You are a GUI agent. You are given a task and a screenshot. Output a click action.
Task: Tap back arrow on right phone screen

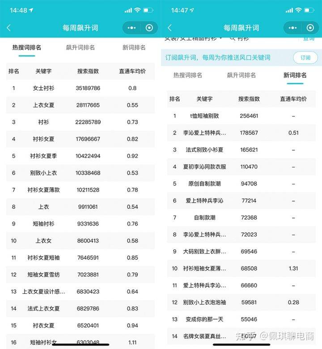pyautogui.click(x=169, y=28)
